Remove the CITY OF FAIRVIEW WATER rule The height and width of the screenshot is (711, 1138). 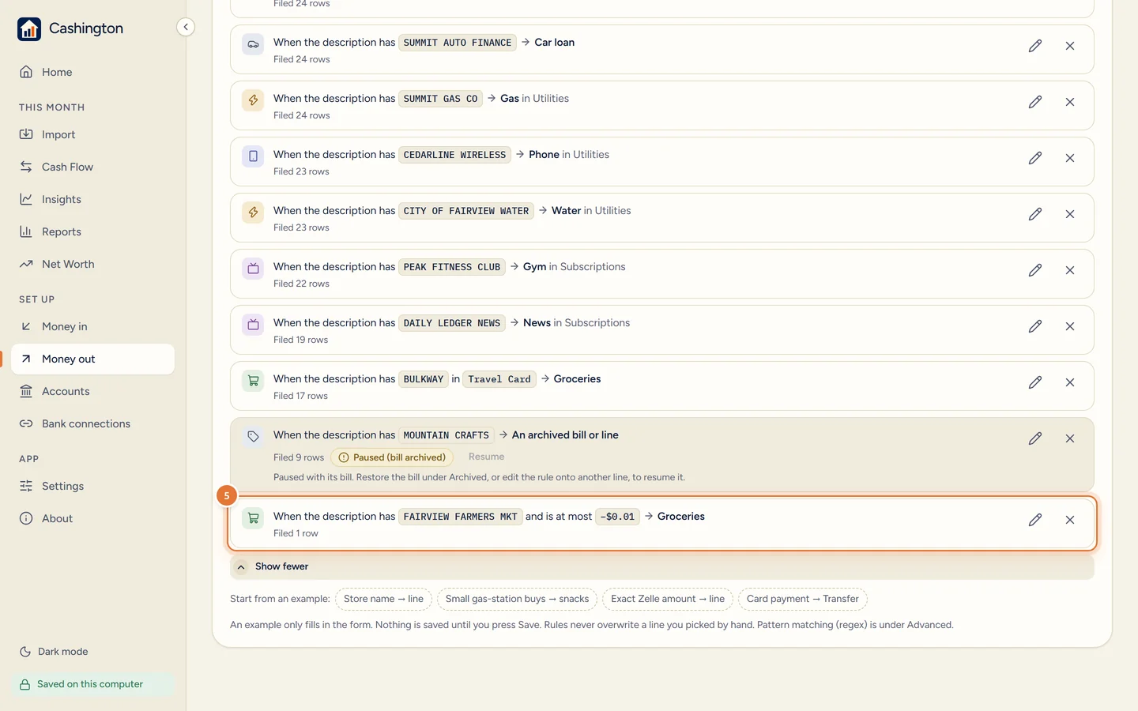[1070, 214]
